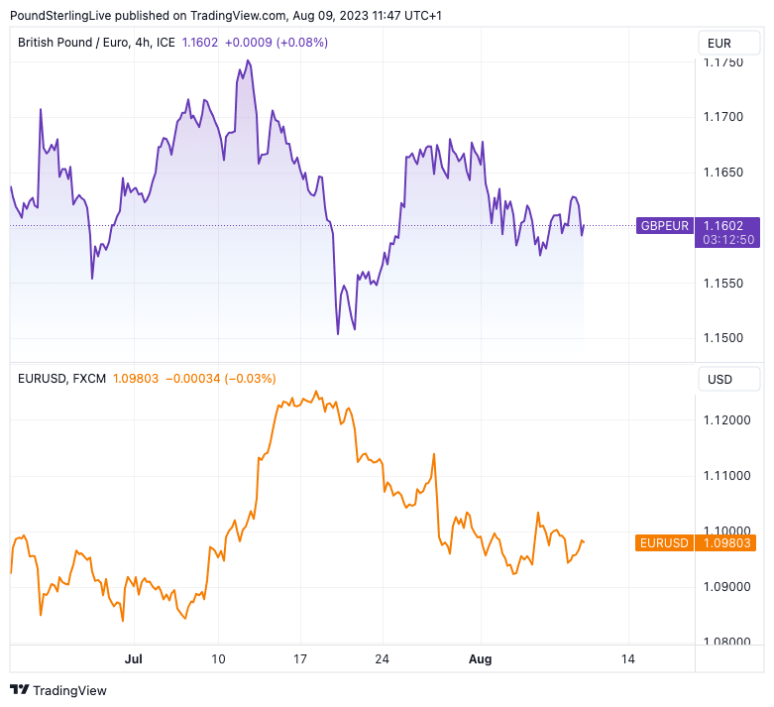Click the 1.12000 price axis label
Image resolution: width=774 pixels, height=707 pixels.
[x=726, y=420]
